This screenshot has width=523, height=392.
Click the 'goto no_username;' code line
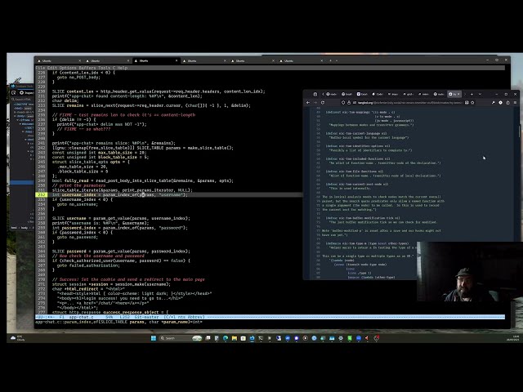click(x=78, y=204)
